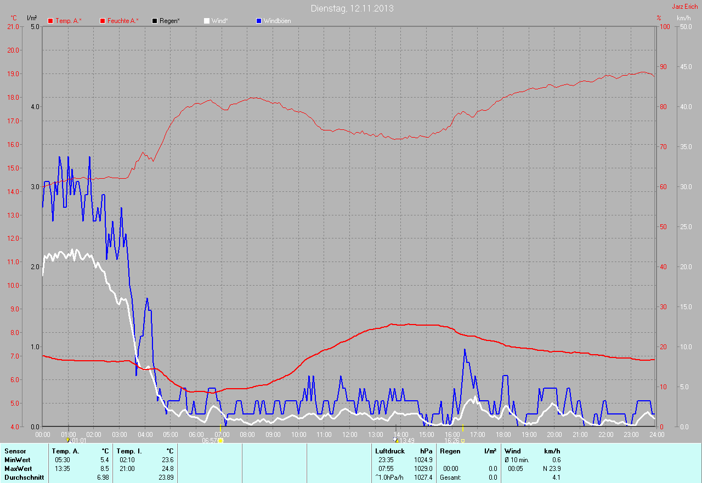The width and height of the screenshot is (702, 483).
Task: Toggle the Temp. A.* legend label
Action: pyautogui.click(x=69, y=21)
